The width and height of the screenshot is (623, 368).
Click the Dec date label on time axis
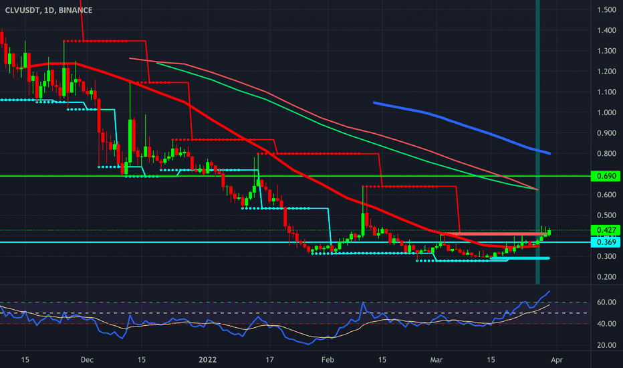tap(87, 360)
